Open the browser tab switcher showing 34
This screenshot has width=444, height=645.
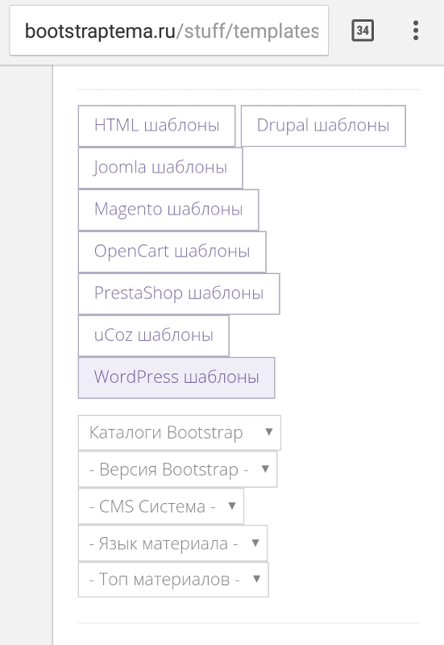point(363,31)
